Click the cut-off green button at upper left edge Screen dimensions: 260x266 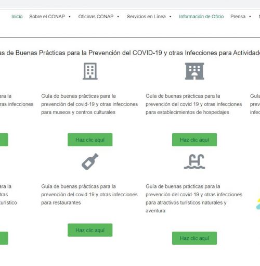pos(4,140)
